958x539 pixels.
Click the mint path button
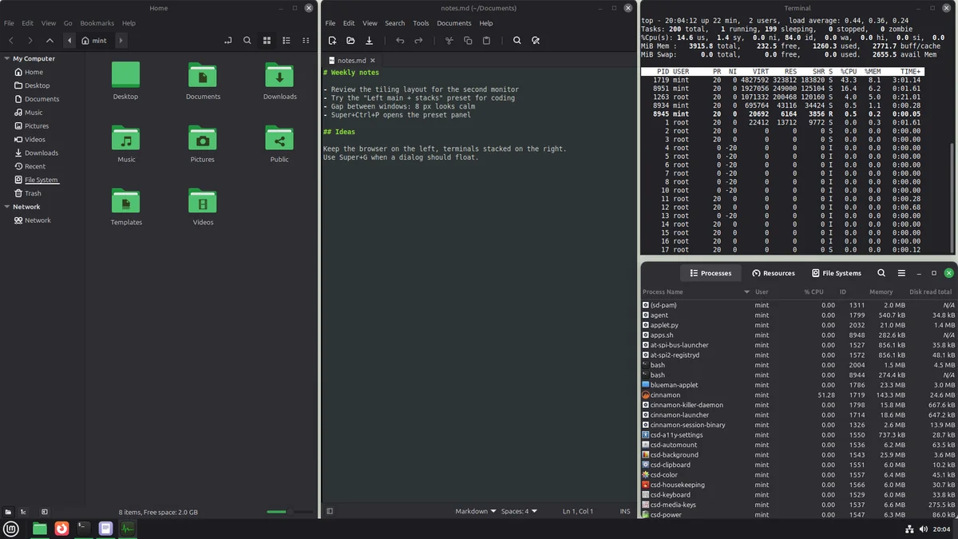tap(95, 40)
